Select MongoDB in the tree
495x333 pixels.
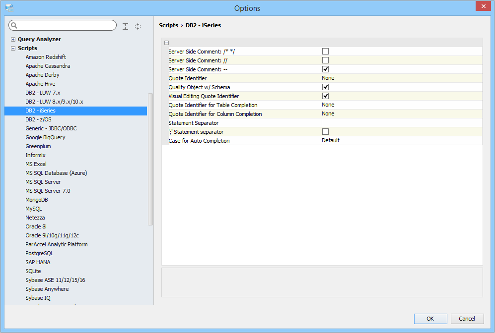[x=37, y=200]
